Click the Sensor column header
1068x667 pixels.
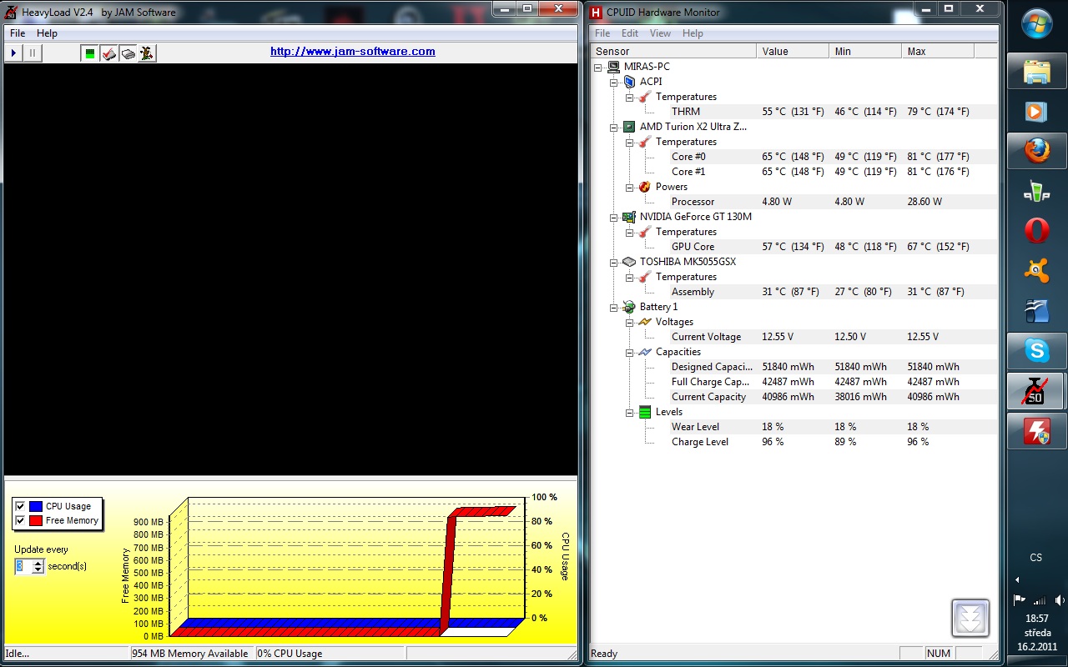673,51
